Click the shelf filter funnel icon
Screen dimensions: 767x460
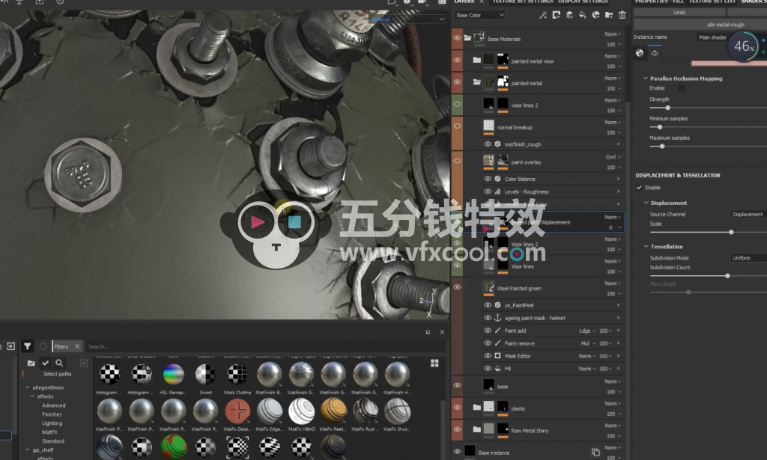[28, 346]
